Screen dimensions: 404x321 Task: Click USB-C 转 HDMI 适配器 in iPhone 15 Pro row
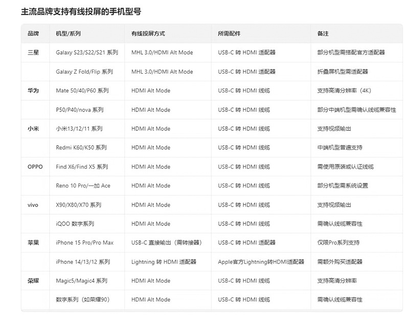click(x=246, y=243)
